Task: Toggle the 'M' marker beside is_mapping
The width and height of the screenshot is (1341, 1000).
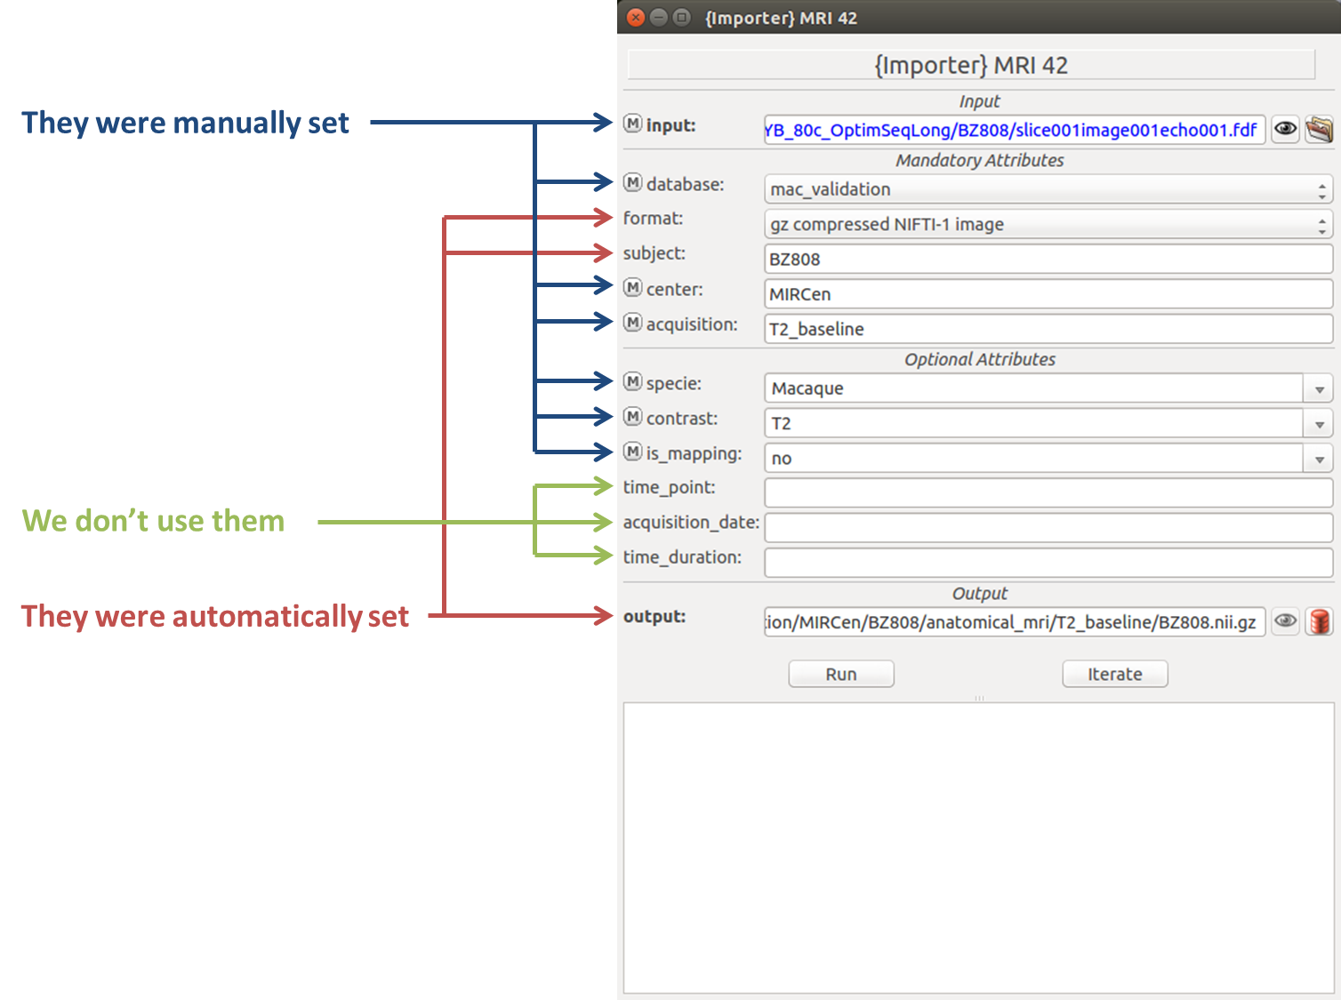Action: click(x=632, y=452)
